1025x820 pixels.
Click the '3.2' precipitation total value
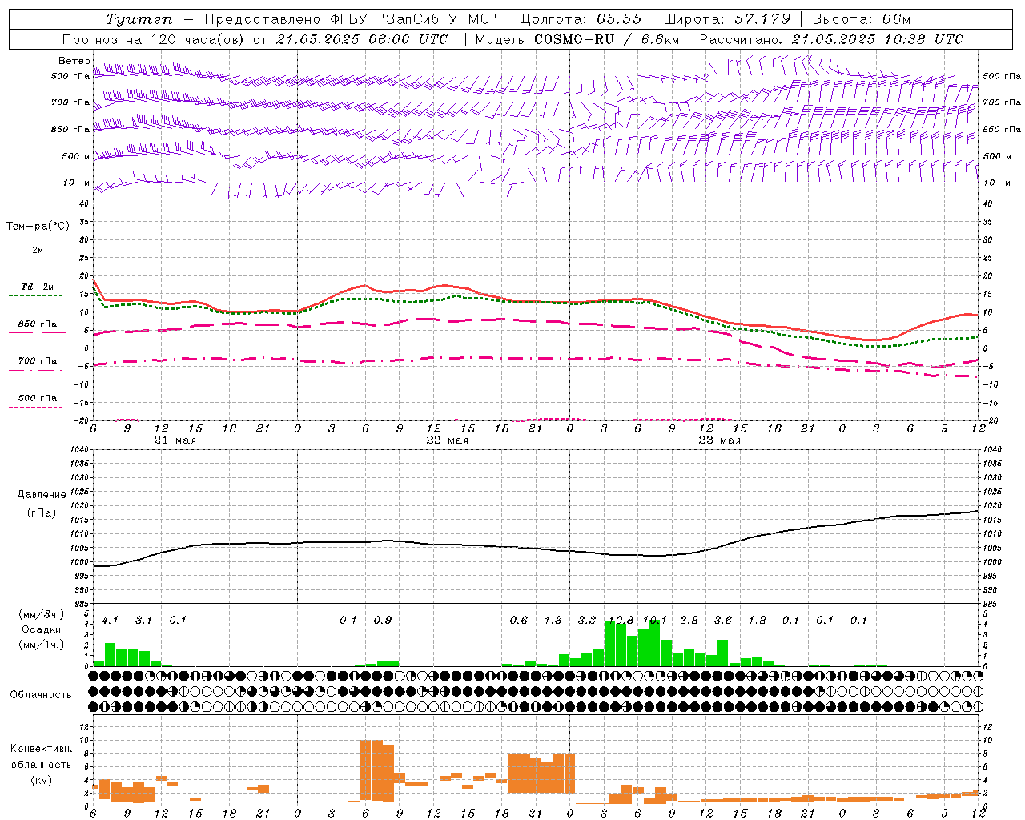pyautogui.click(x=587, y=620)
